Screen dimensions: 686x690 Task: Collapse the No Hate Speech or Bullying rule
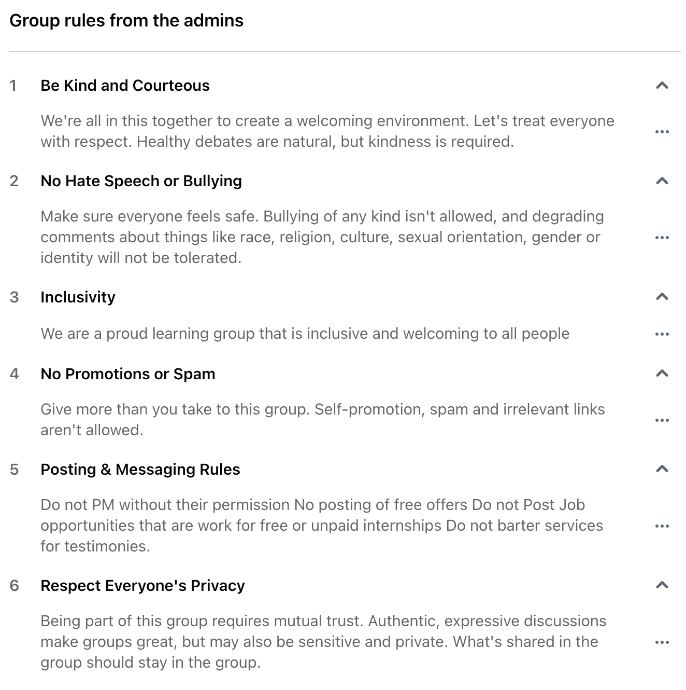click(662, 181)
